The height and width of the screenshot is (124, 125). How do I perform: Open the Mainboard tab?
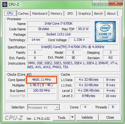coord(40,14)
